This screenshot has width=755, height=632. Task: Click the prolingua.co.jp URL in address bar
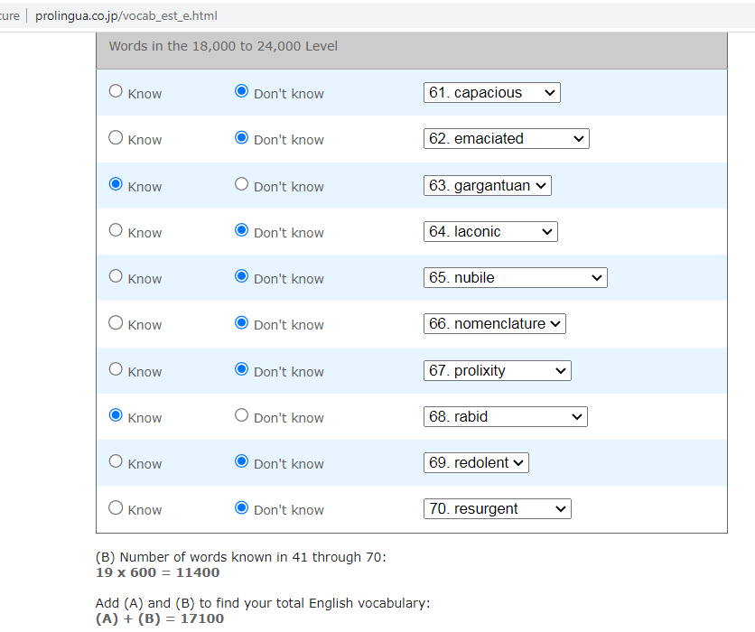pyautogui.click(x=126, y=16)
